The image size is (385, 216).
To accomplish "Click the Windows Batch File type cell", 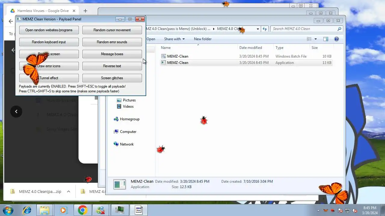I will (291, 56).
